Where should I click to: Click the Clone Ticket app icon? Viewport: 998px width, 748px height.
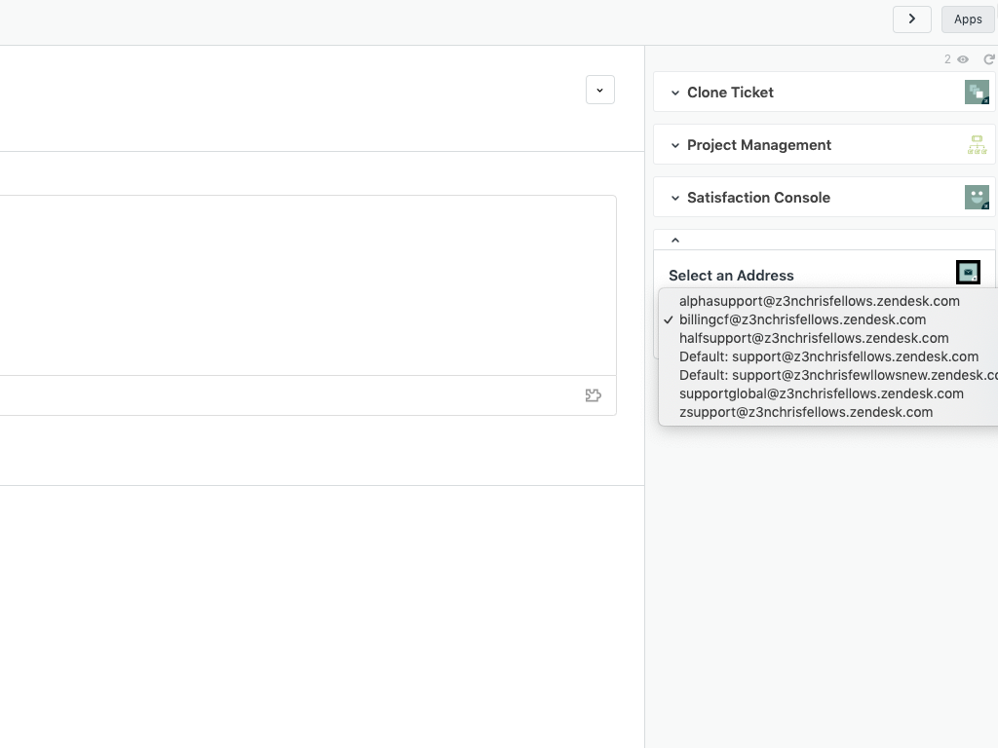[x=977, y=93]
